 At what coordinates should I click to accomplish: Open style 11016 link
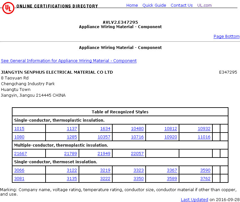[x=204, y=137]
